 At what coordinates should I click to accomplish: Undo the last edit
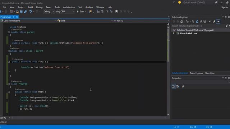31,11
